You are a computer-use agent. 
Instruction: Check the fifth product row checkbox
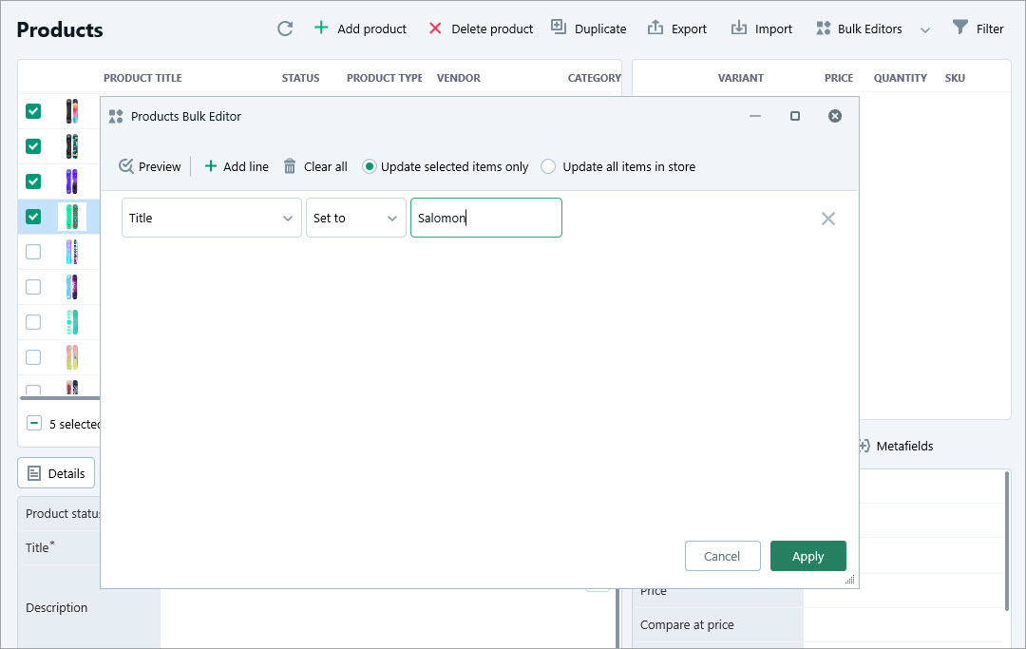33,252
